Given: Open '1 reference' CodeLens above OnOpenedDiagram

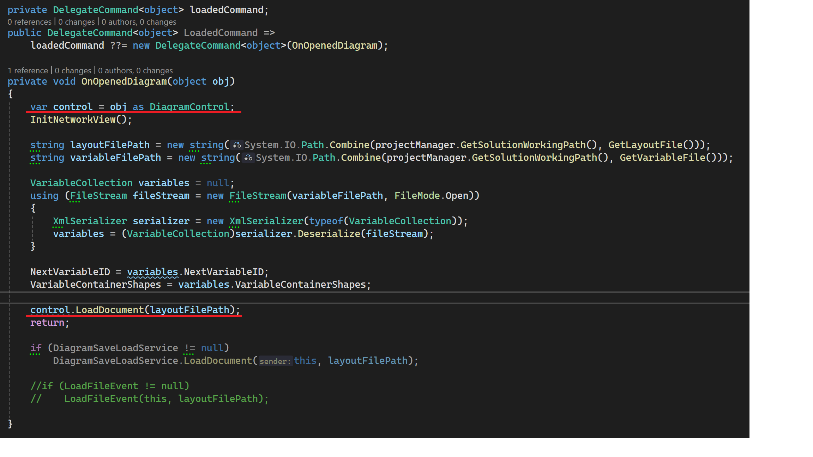Looking at the screenshot, I should (28, 71).
